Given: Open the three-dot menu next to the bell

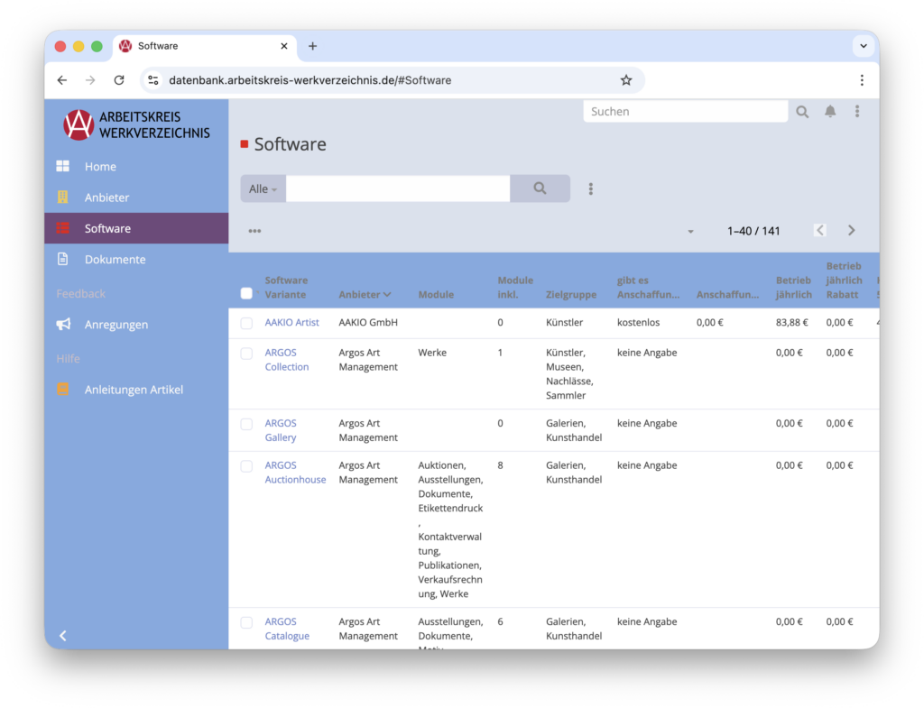Looking at the screenshot, I should 857,112.
